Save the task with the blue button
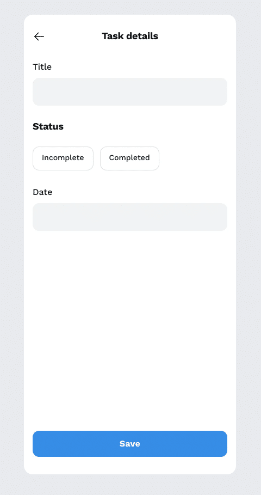261x495 pixels. pyautogui.click(x=130, y=444)
